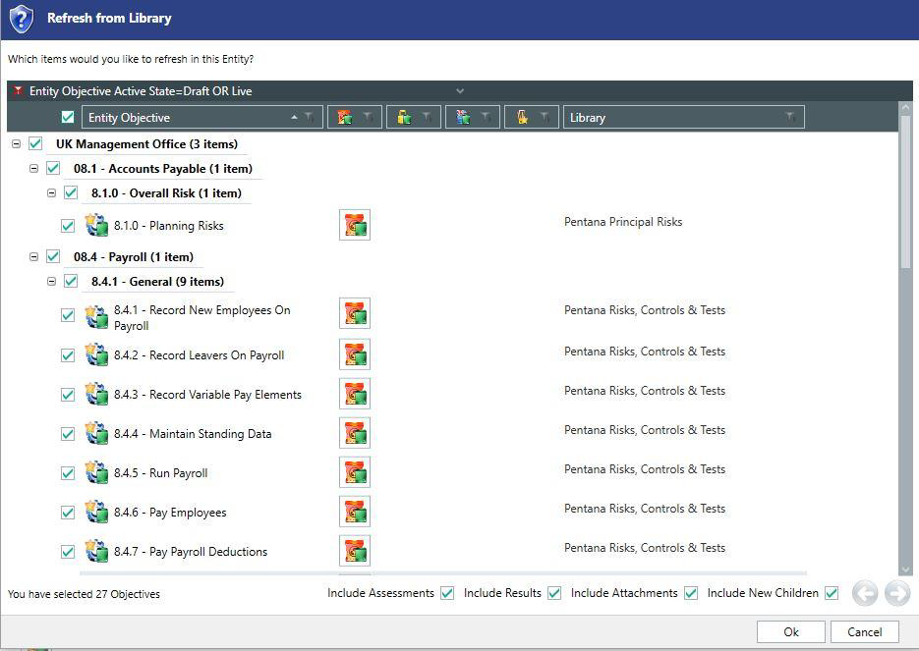This screenshot has height=651, width=919.
Task: Open the Library column filter
Action: [x=790, y=117]
